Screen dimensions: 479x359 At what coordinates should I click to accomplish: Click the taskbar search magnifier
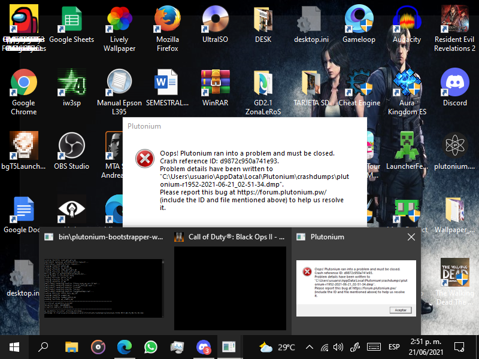click(43, 347)
